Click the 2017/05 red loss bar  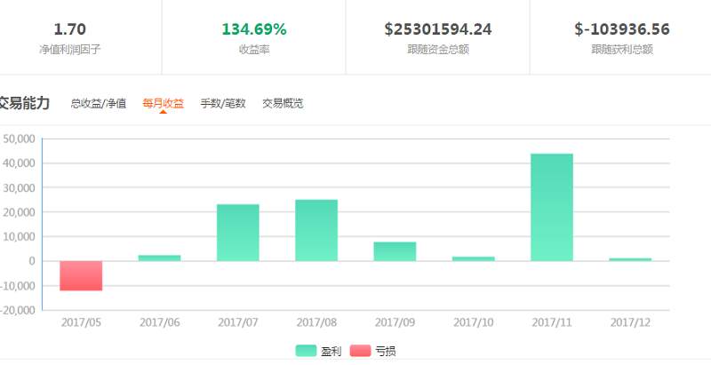point(81,276)
